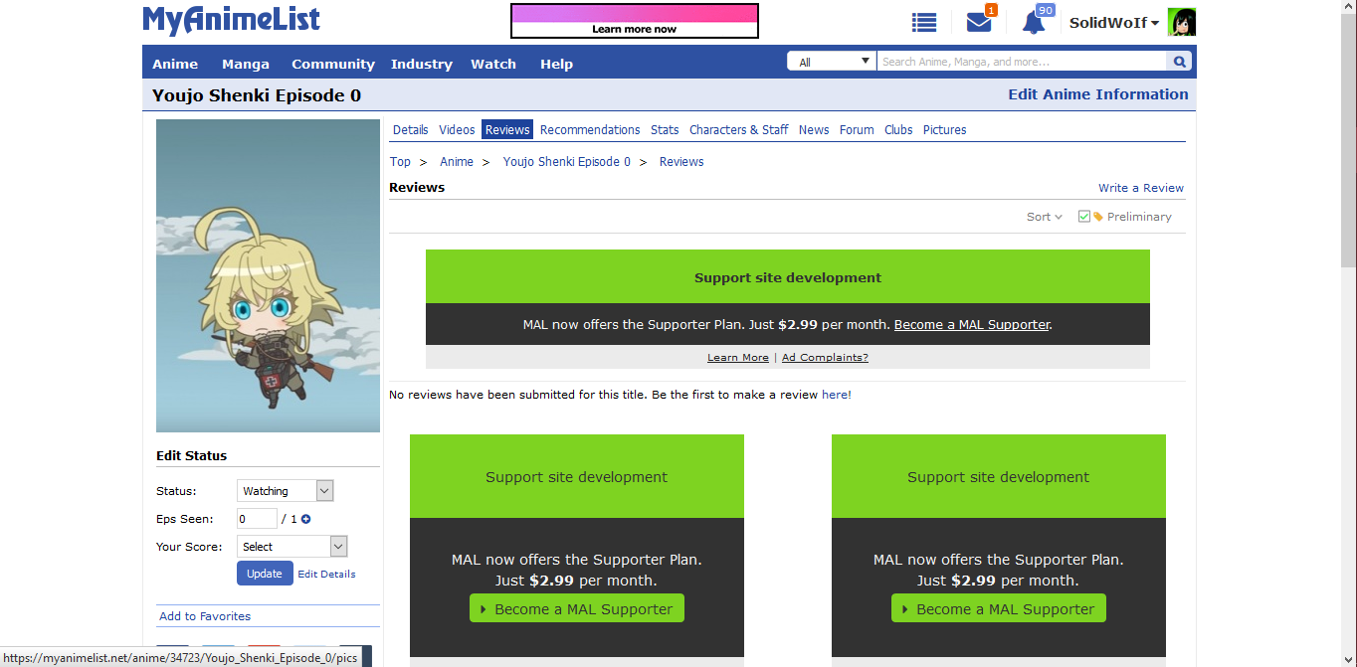This screenshot has width=1357, height=667.
Task: Open the Sort dropdown
Action: pyautogui.click(x=1045, y=217)
